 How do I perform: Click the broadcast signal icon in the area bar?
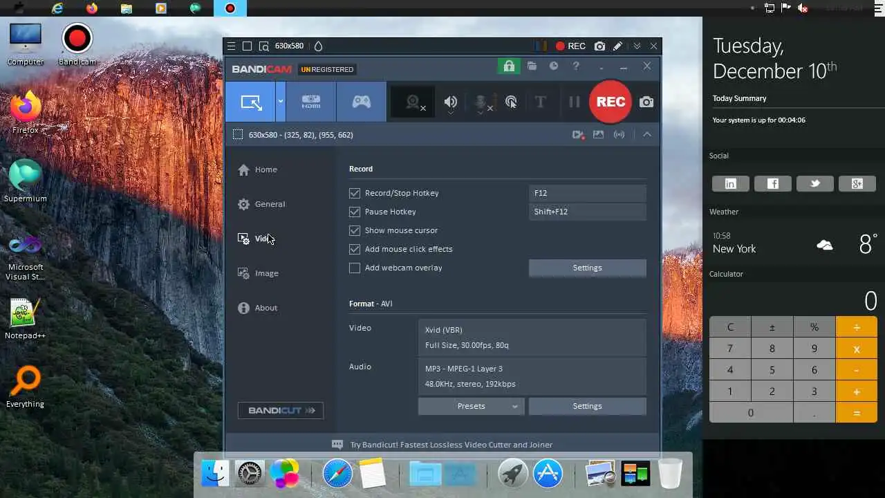click(619, 135)
